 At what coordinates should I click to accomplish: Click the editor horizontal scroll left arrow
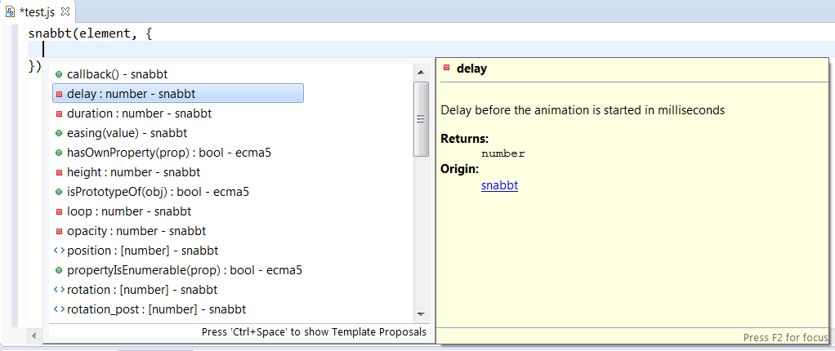pos(33,335)
